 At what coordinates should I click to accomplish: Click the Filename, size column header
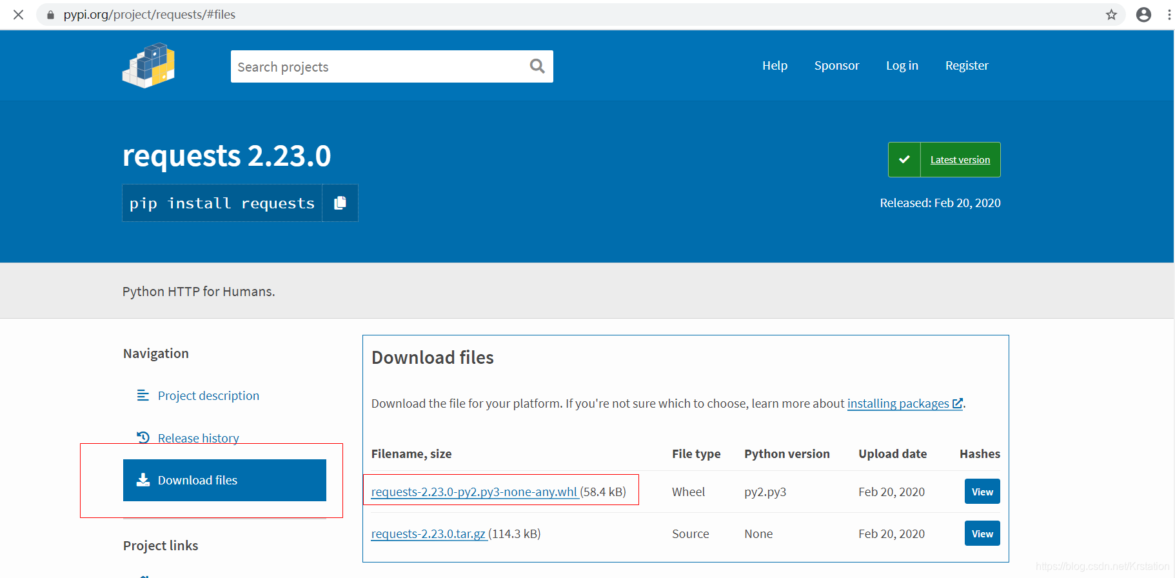click(411, 453)
